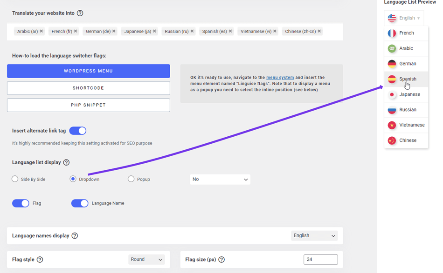Select Side By Side radio option
The width and height of the screenshot is (443, 273).
15,179
